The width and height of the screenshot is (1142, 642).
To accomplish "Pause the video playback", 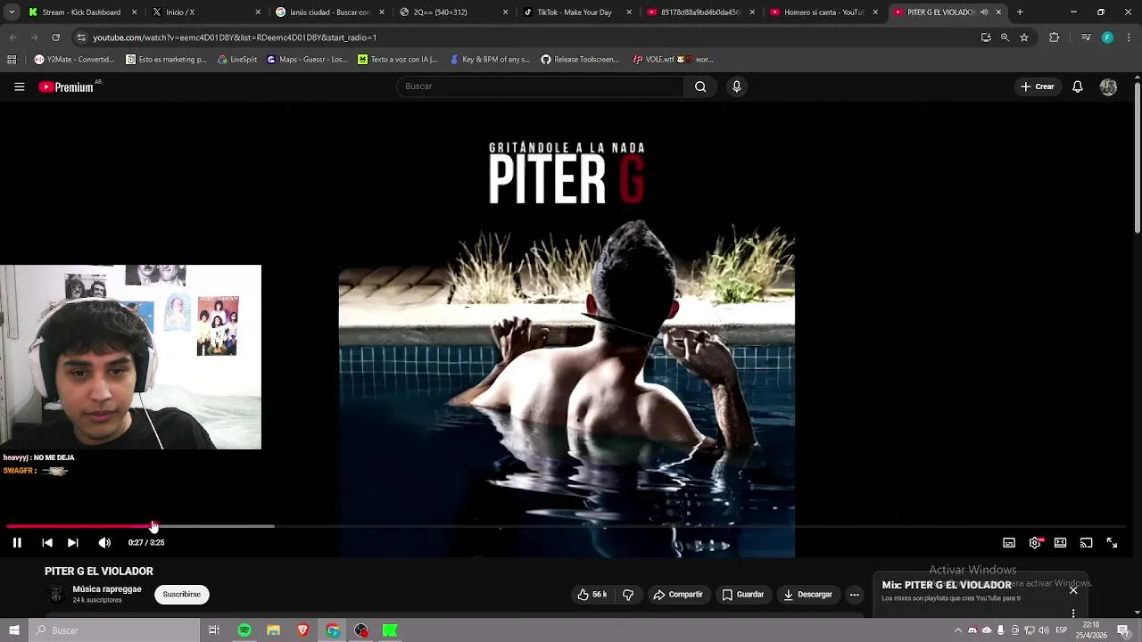I will (x=17, y=542).
